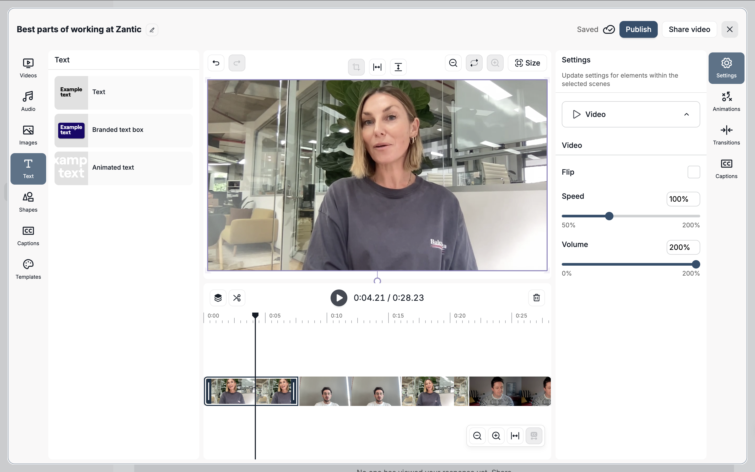Click the Share video button
Screen dimensions: 755x472
click(x=689, y=29)
